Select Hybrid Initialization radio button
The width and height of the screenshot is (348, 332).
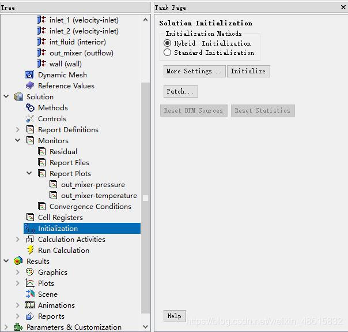click(168, 43)
